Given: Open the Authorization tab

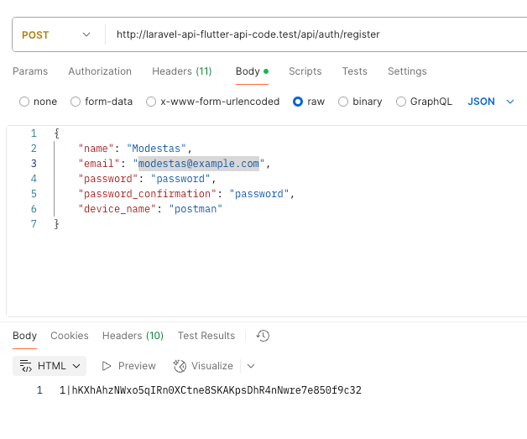Looking at the screenshot, I should coord(100,71).
